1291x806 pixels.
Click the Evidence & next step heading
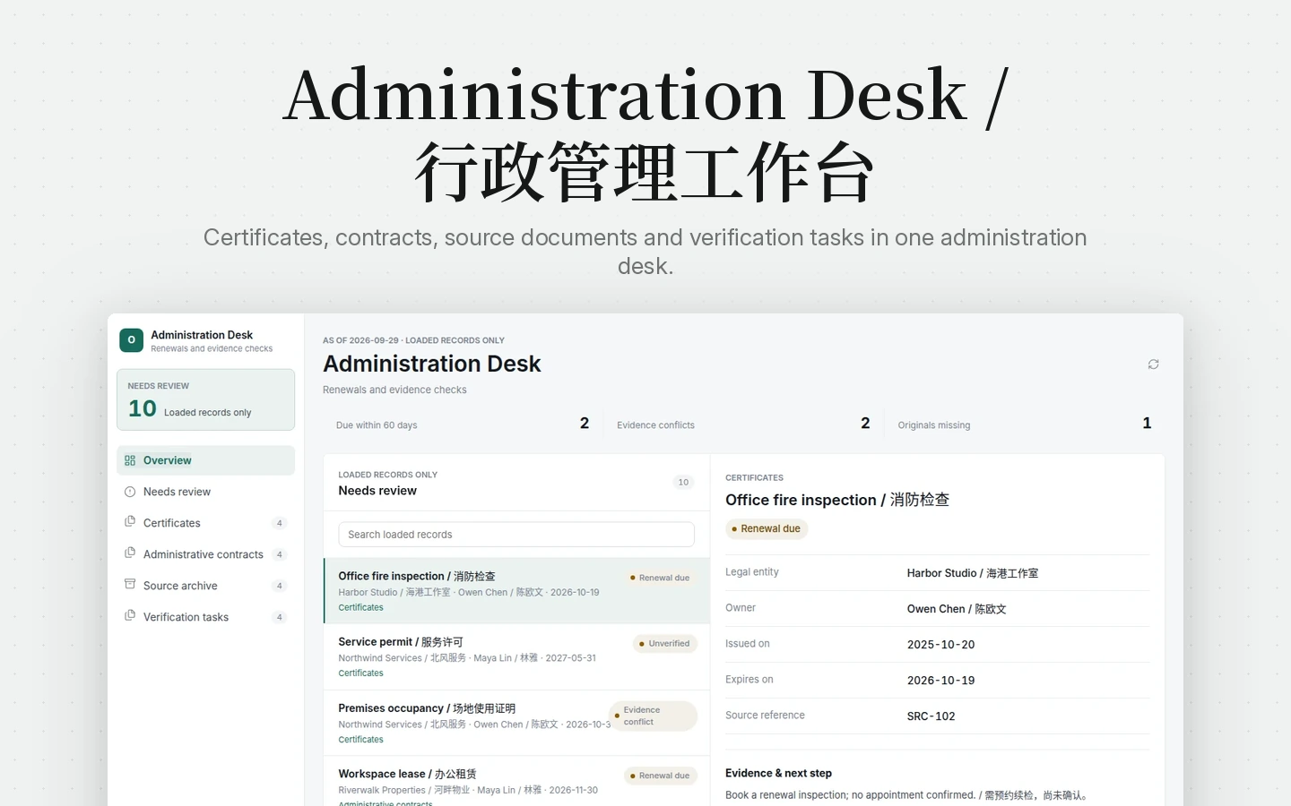[778, 773]
